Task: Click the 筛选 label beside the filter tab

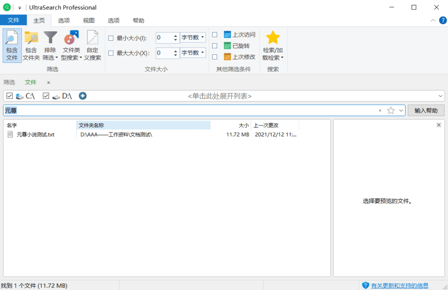Action: click(x=9, y=83)
